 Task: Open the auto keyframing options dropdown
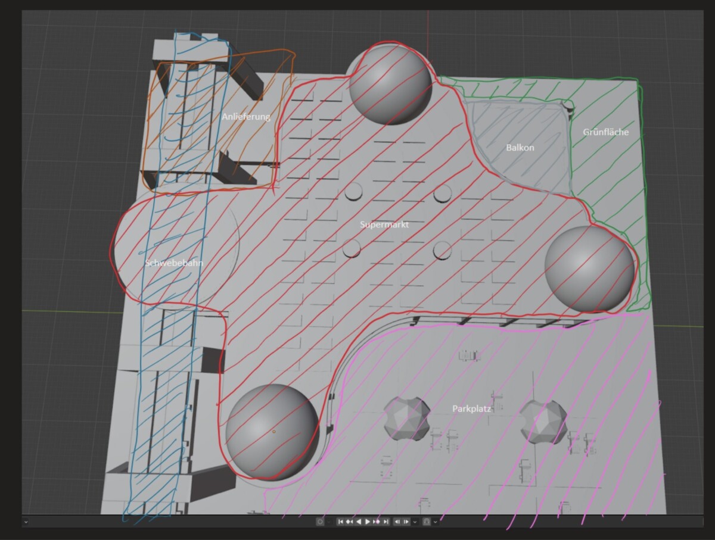click(x=328, y=522)
